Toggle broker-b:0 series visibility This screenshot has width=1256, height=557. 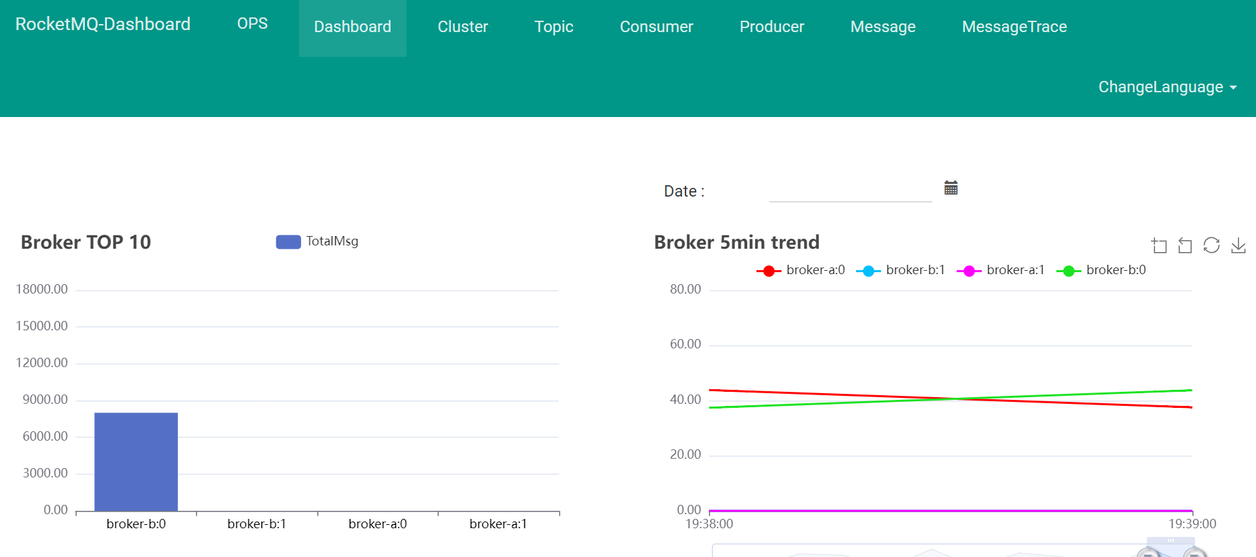point(1102,270)
